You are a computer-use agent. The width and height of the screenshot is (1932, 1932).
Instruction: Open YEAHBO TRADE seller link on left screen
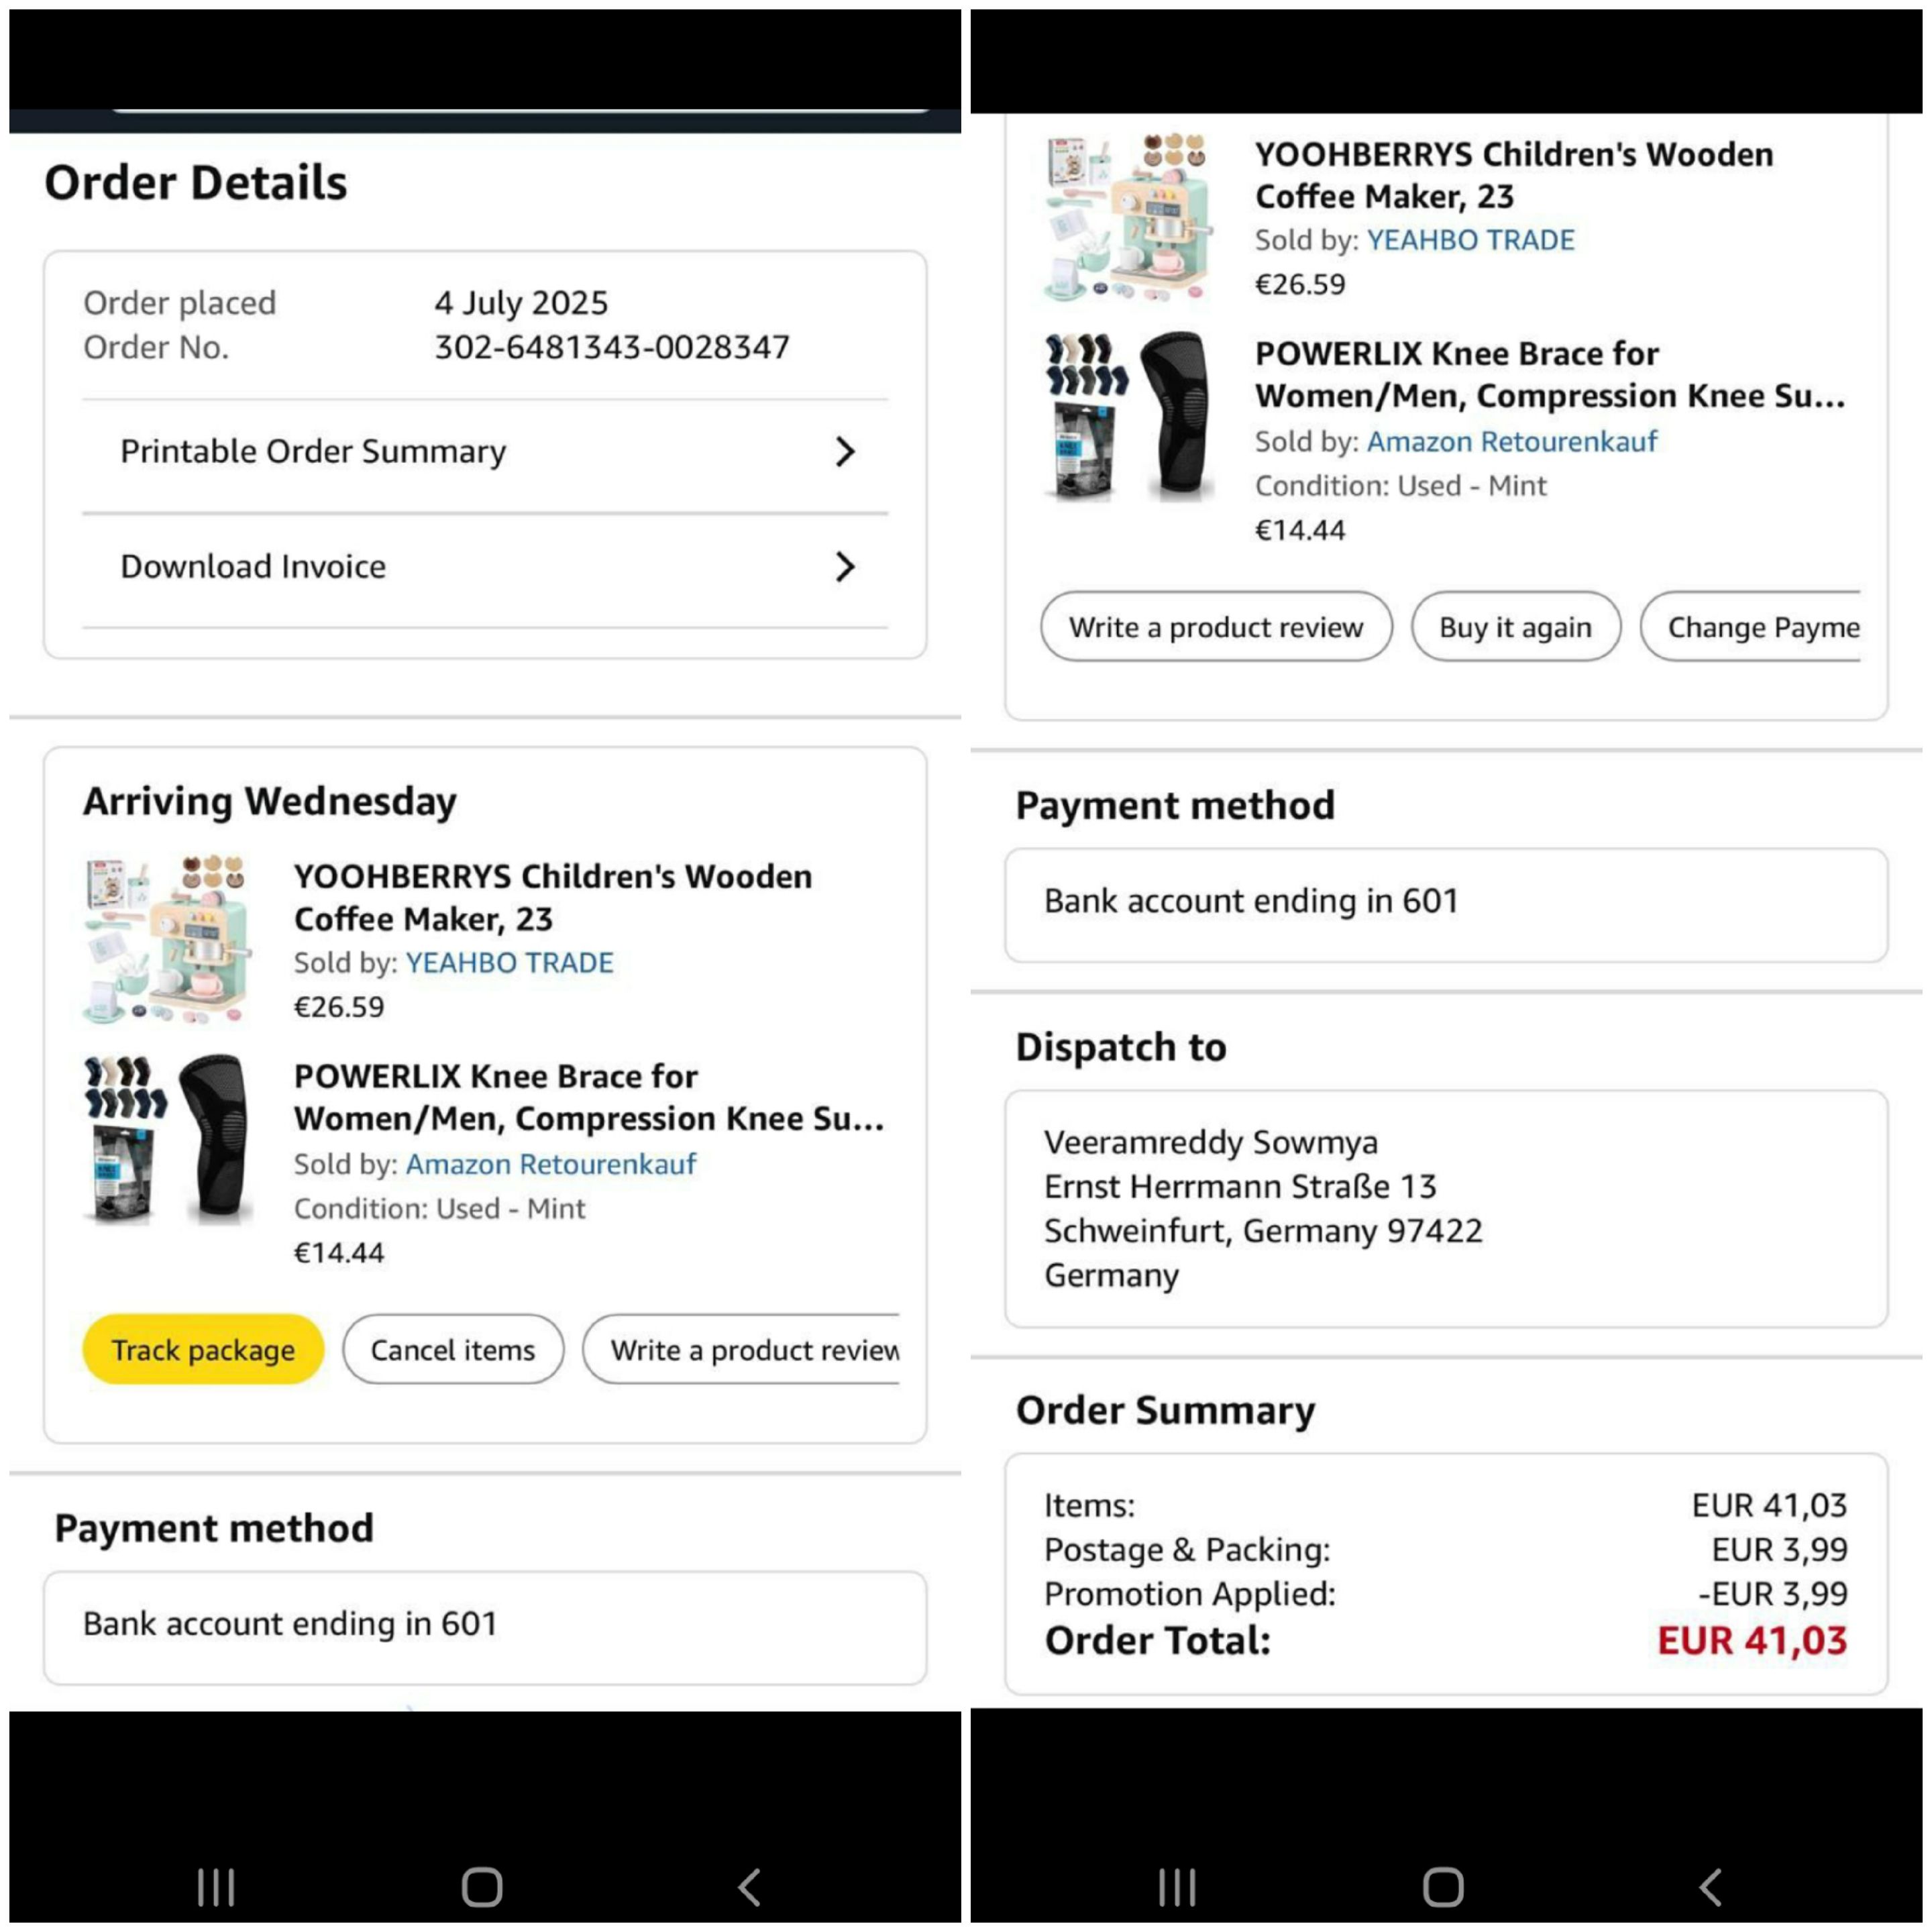point(510,962)
